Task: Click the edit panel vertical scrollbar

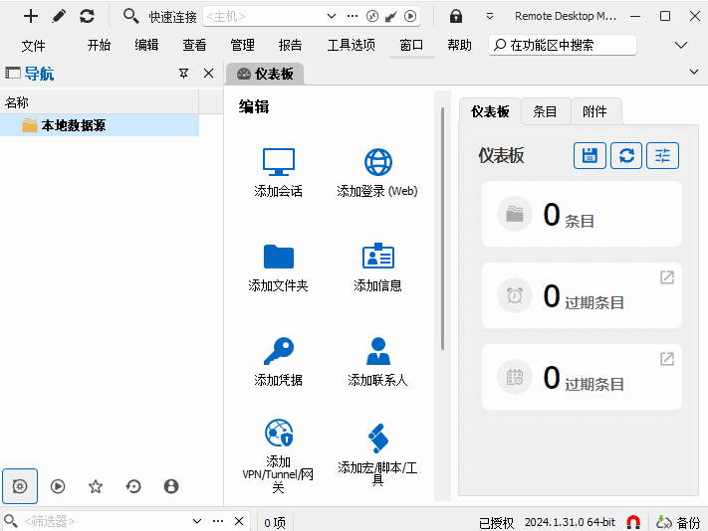Action: click(x=442, y=229)
